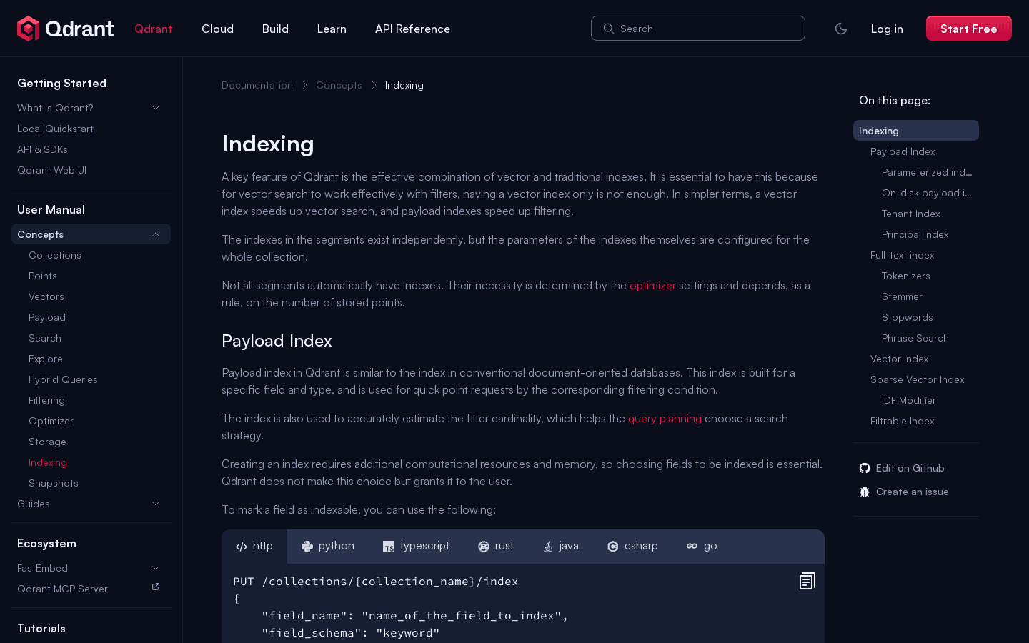Click the Java icon in the code tabs
The width and height of the screenshot is (1029, 643).
pos(547,546)
